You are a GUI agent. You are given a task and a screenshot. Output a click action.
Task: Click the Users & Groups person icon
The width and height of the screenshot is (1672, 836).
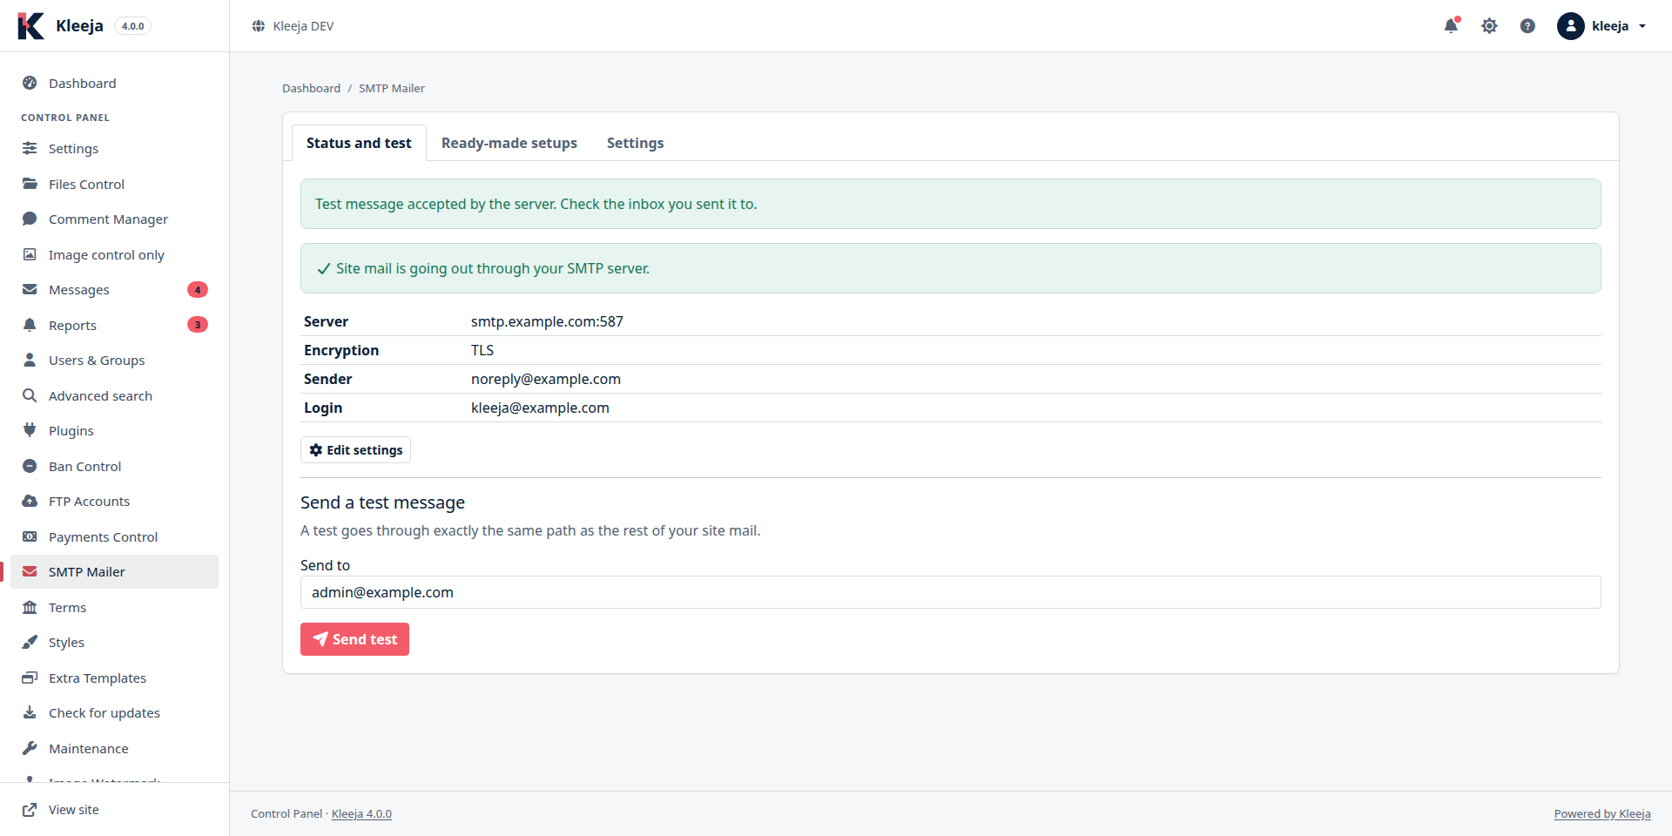[30, 360]
